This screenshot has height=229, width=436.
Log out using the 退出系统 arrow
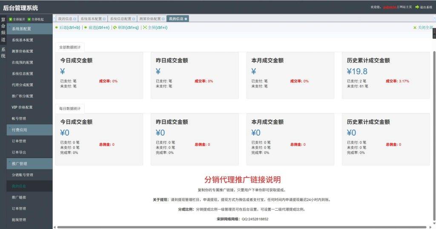coord(417,7)
